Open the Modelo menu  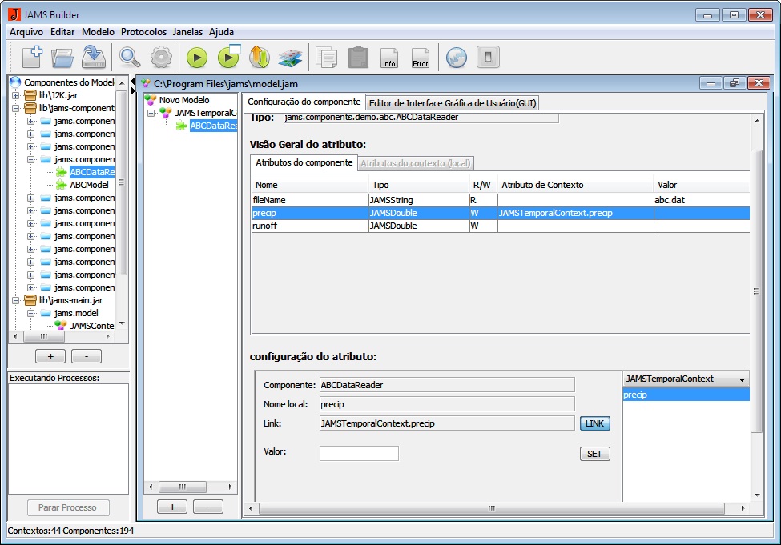pos(98,32)
